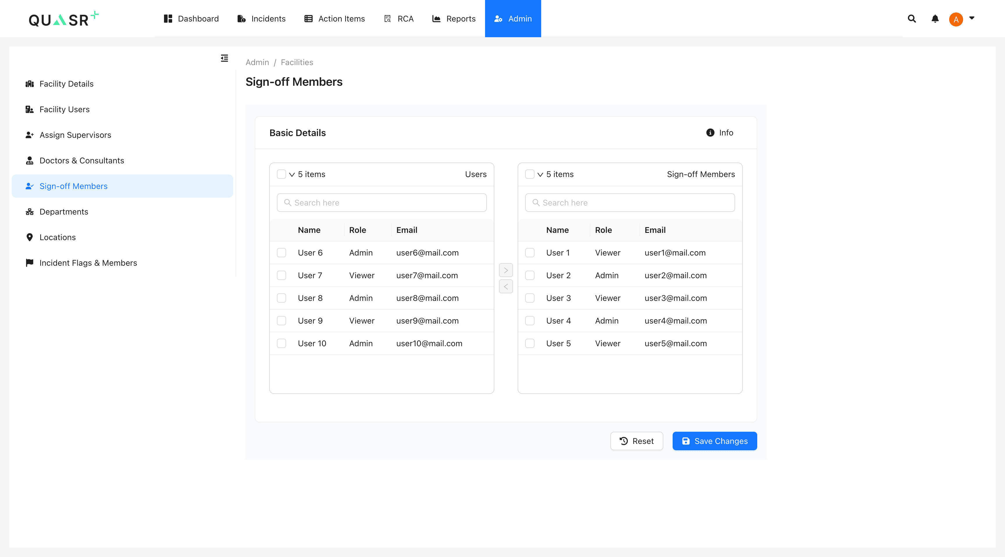1005x557 pixels.
Task: Click the Admin breadcrumb link
Action: 257,62
